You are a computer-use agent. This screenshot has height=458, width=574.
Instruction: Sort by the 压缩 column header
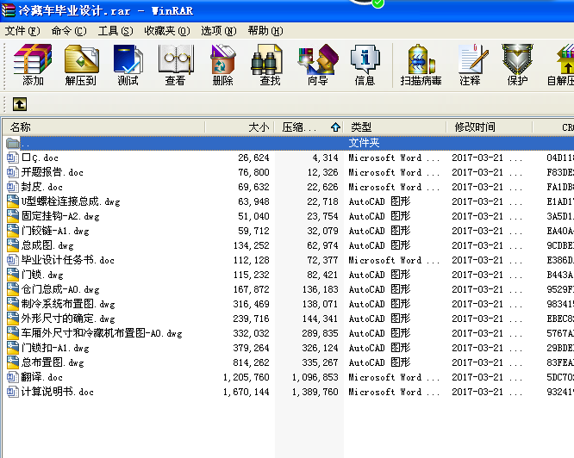coord(309,127)
